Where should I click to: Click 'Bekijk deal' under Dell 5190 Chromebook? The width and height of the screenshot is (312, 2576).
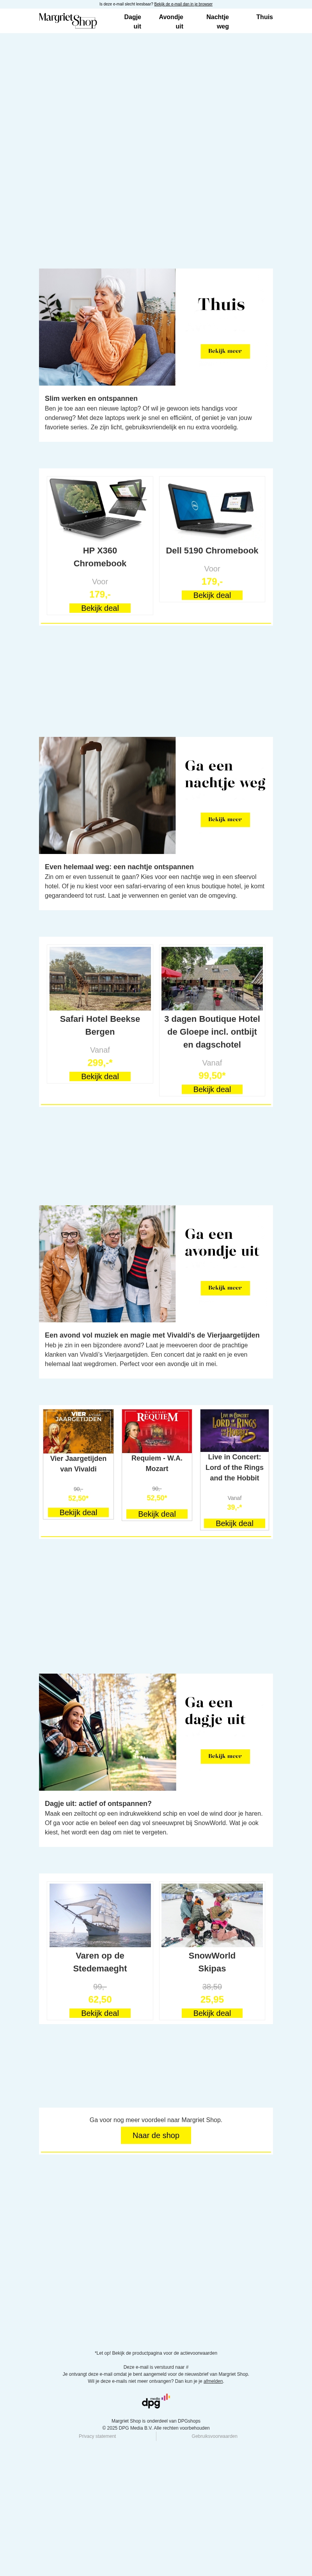click(212, 595)
